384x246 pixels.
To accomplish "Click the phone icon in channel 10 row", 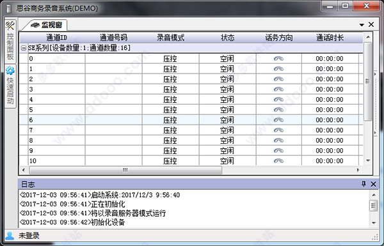I will click(278, 161).
